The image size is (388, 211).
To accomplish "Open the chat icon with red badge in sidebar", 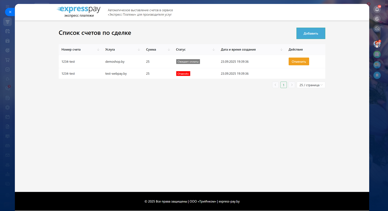I will coord(8,88).
